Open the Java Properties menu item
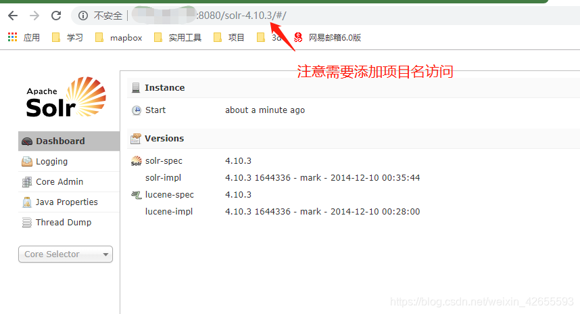The height and width of the screenshot is (314, 580). [69, 202]
